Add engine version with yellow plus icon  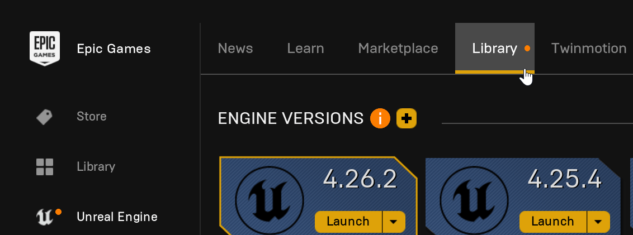[407, 118]
